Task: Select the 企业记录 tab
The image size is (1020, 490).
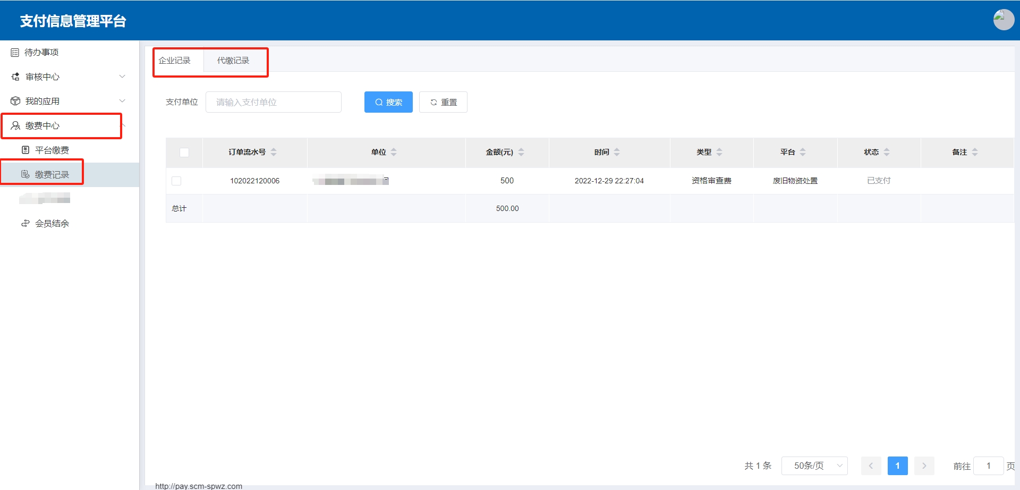Action: pyautogui.click(x=175, y=61)
